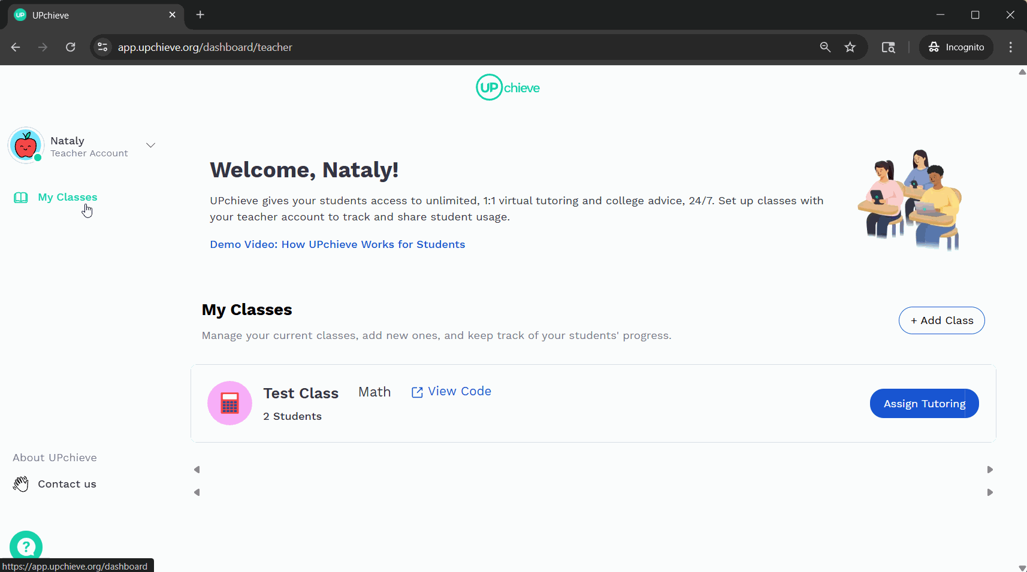This screenshot has width=1027, height=572.
Task: Click the "About UPchieve" sidebar label
Action: [55, 458]
